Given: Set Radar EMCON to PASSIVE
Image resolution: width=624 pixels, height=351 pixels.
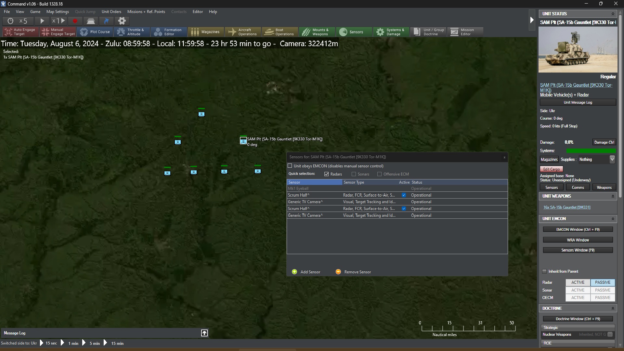Looking at the screenshot, I should 603,283.
